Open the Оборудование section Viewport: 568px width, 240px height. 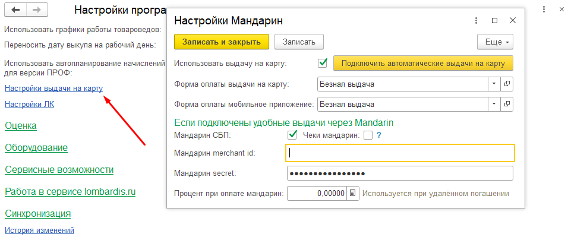(36, 148)
